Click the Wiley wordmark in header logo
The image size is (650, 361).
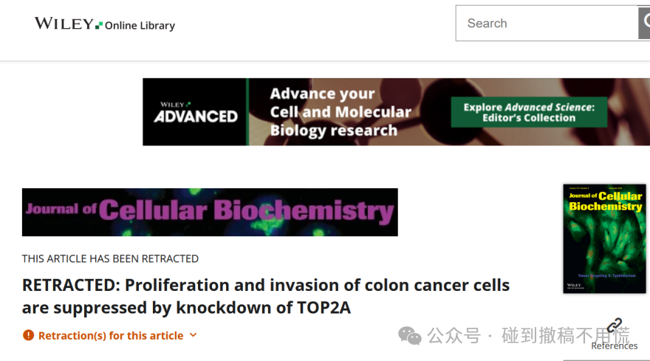pyautogui.click(x=64, y=24)
